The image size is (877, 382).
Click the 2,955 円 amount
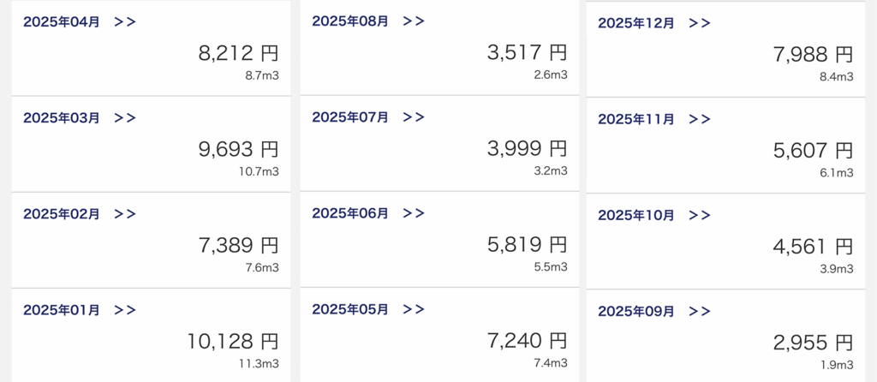coord(813,343)
